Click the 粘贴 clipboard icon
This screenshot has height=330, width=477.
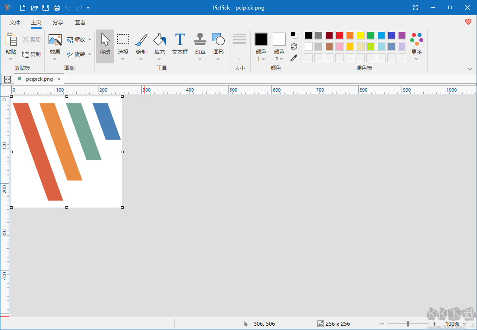11,40
